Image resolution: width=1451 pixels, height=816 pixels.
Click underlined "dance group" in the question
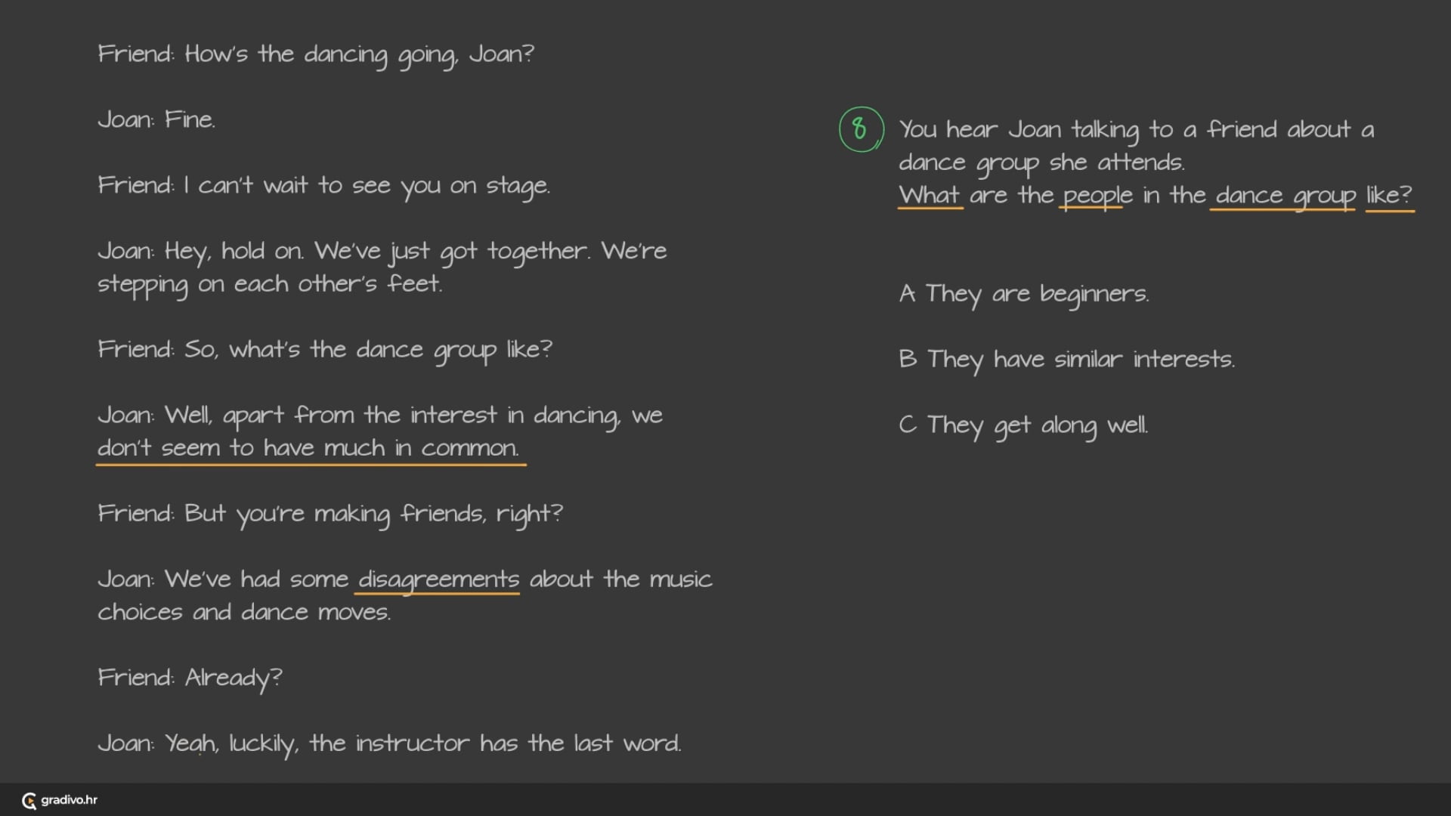pyautogui.click(x=1285, y=195)
